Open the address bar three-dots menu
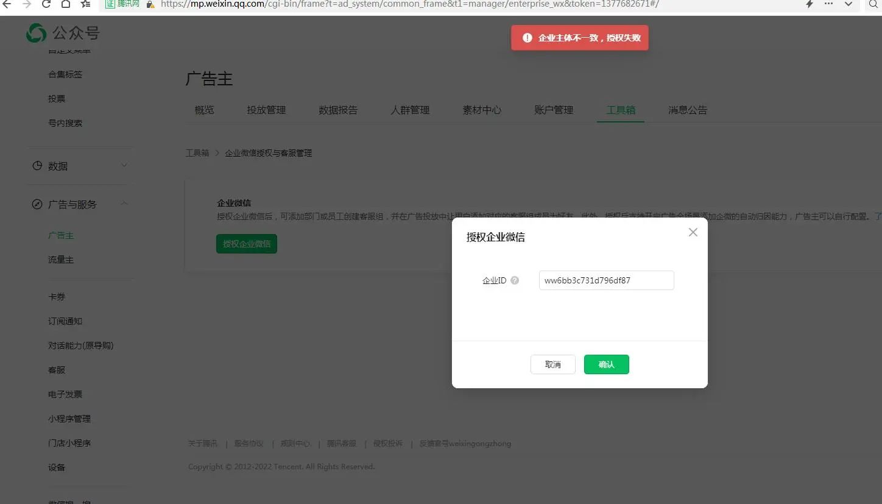Screen dimensions: 882x504 pyautogui.click(x=828, y=4)
